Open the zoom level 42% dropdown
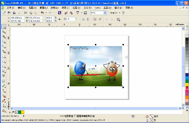 pos(105,13)
